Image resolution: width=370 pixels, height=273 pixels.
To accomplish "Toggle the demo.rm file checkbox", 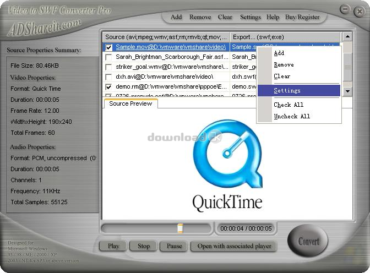I will pos(109,87).
